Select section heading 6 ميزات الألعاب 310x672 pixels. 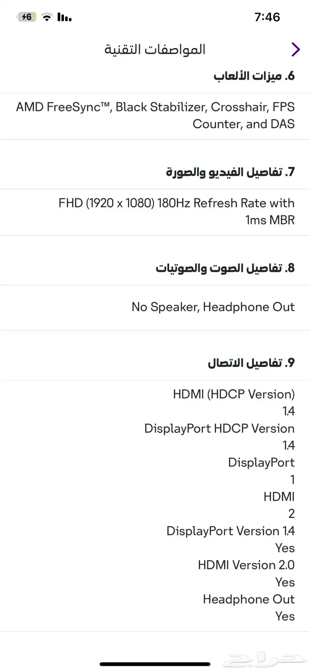click(254, 76)
